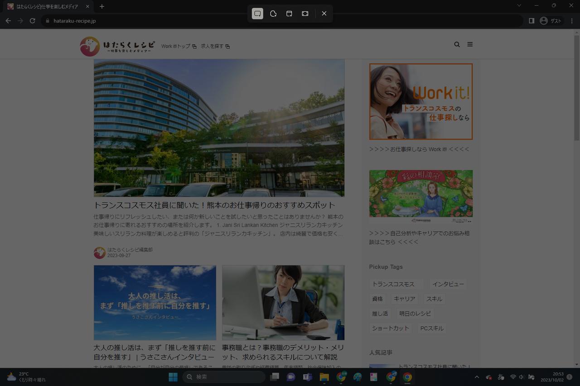Viewport: 580px width, 386px height.
Task: Select window snip mode in capture toolbar
Action: (x=289, y=14)
